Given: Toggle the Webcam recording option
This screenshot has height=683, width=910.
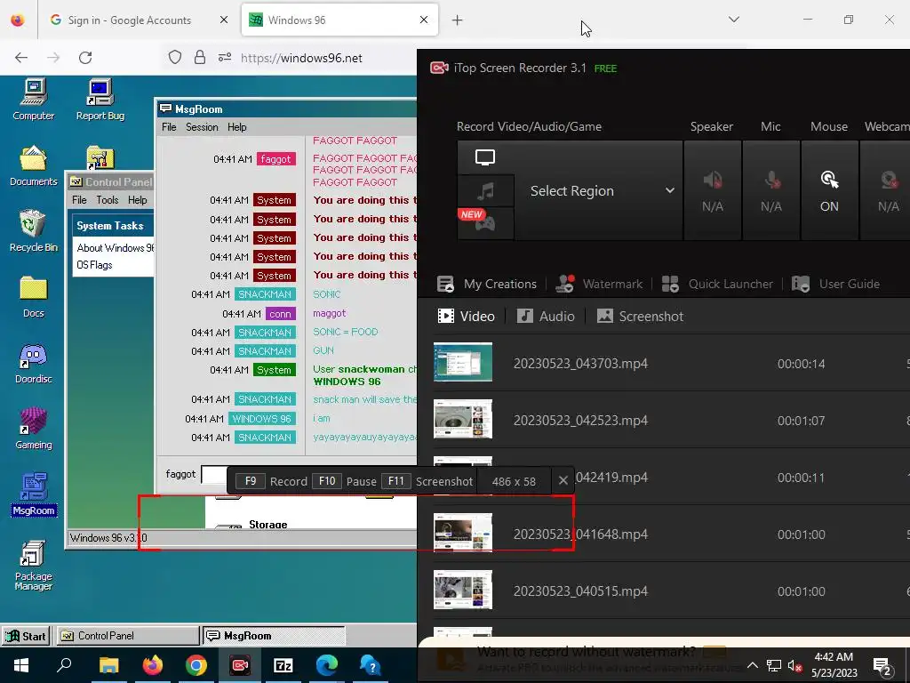Looking at the screenshot, I should pos(886,190).
